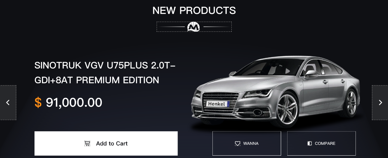Click the orange dollar sign
This screenshot has width=388, height=158.
[38, 102]
